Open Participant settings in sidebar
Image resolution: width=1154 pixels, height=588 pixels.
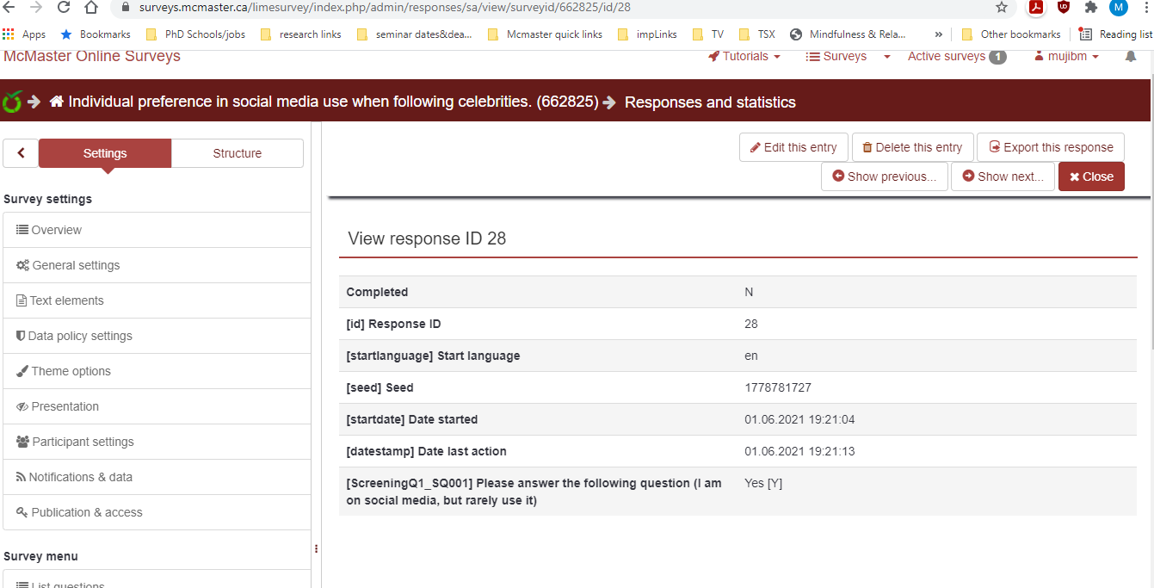(83, 442)
